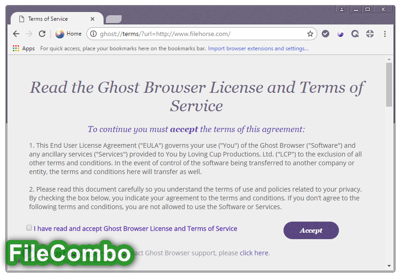Follow the 'click here' support link
Image resolution: width=400 pixels, height=277 pixels.
click(254, 253)
